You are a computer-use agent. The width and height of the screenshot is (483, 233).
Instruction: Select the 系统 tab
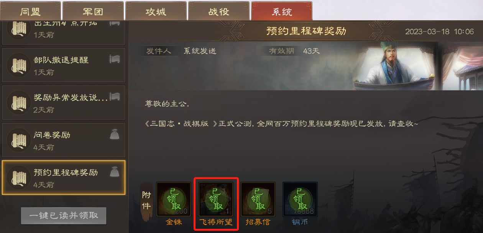282,11
